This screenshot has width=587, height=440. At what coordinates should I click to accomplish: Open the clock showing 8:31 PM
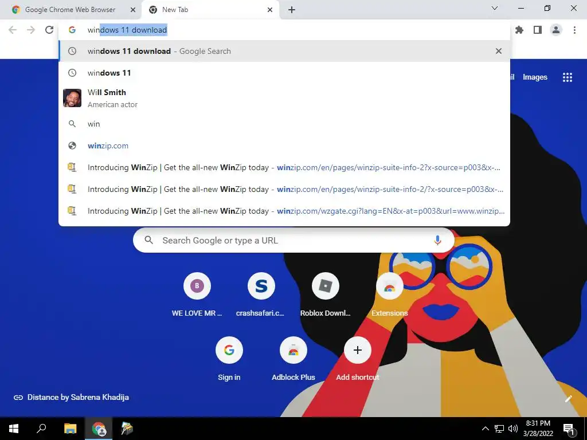click(x=538, y=429)
